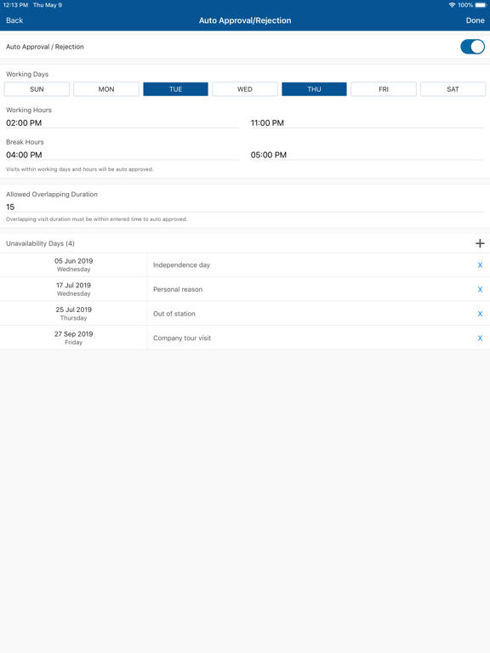Select the 25 Jul 2019 date cell
The width and height of the screenshot is (490, 653).
point(73,314)
